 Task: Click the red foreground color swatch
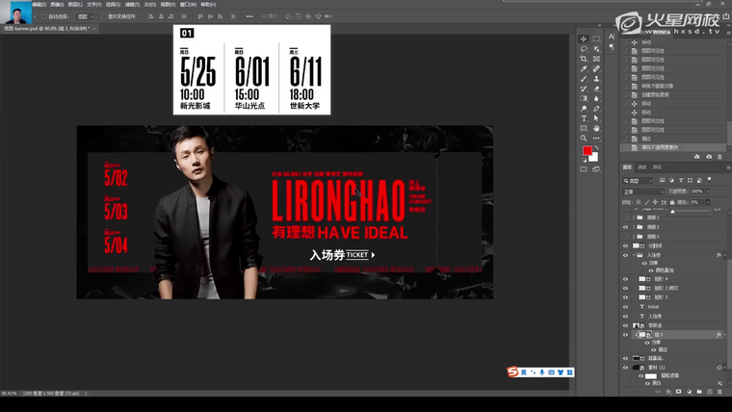(x=586, y=151)
